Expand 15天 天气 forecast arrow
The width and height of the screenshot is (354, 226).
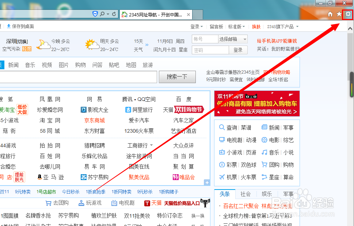coord(147,45)
